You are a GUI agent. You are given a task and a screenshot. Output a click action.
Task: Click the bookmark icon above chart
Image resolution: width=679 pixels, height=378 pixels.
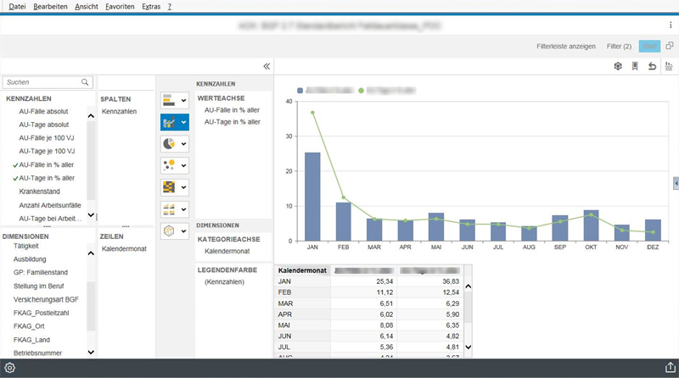pyautogui.click(x=635, y=66)
